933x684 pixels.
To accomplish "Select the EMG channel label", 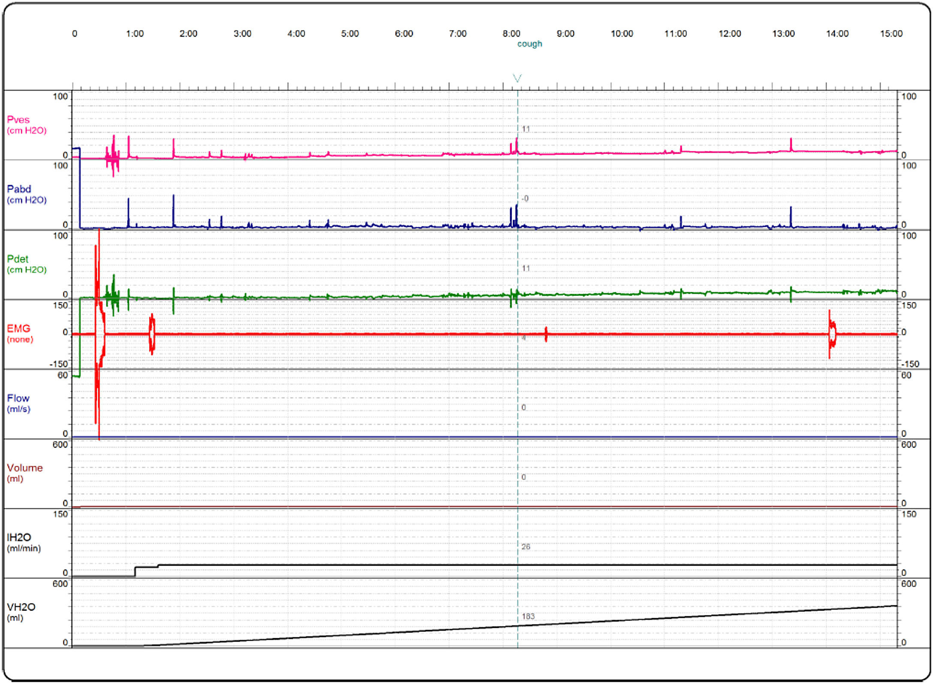I will (x=18, y=328).
